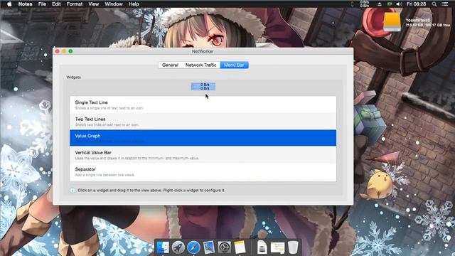Open the Window menu
455x256 pixels.
(x=114, y=4)
